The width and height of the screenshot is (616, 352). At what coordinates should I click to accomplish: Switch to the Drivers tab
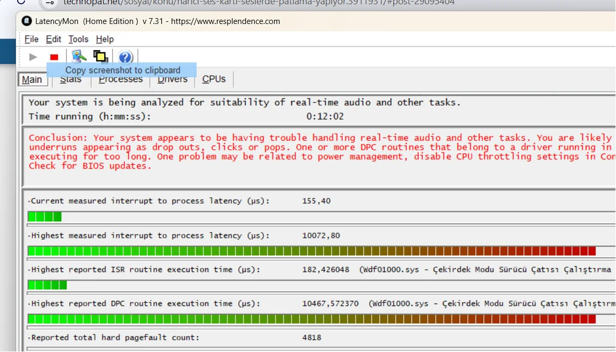pyautogui.click(x=173, y=79)
